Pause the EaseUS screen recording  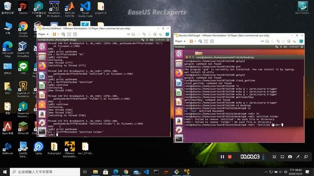pos(222,157)
